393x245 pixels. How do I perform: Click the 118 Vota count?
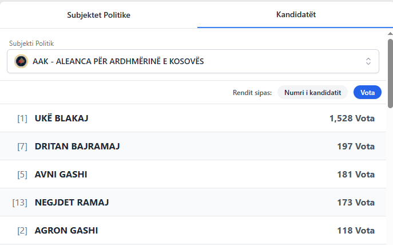[x=356, y=231]
